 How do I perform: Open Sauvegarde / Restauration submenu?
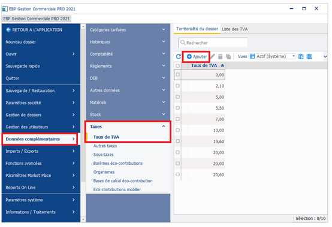[41, 91]
